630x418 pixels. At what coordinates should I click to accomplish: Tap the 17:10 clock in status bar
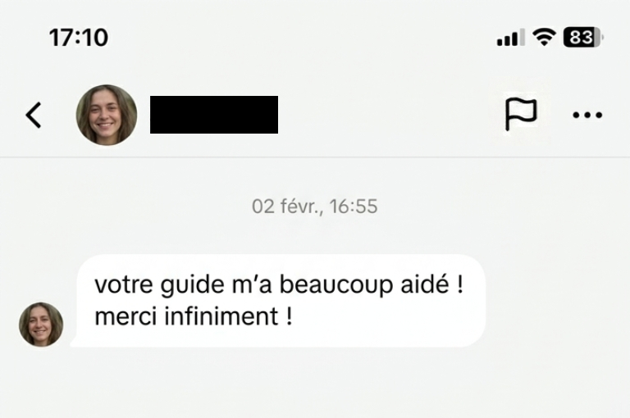coord(79,38)
